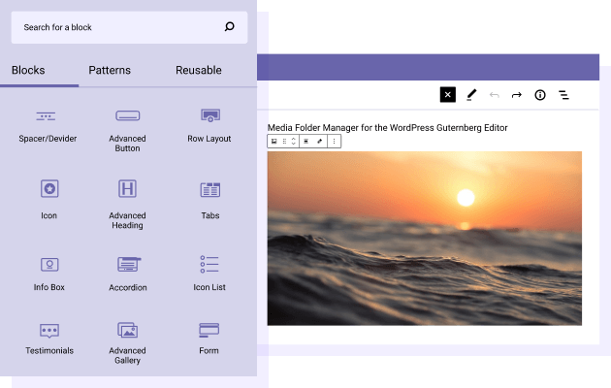Image resolution: width=611 pixels, height=388 pixels.
Task: Switch to the Patterns tab
Action: point(110,70)
